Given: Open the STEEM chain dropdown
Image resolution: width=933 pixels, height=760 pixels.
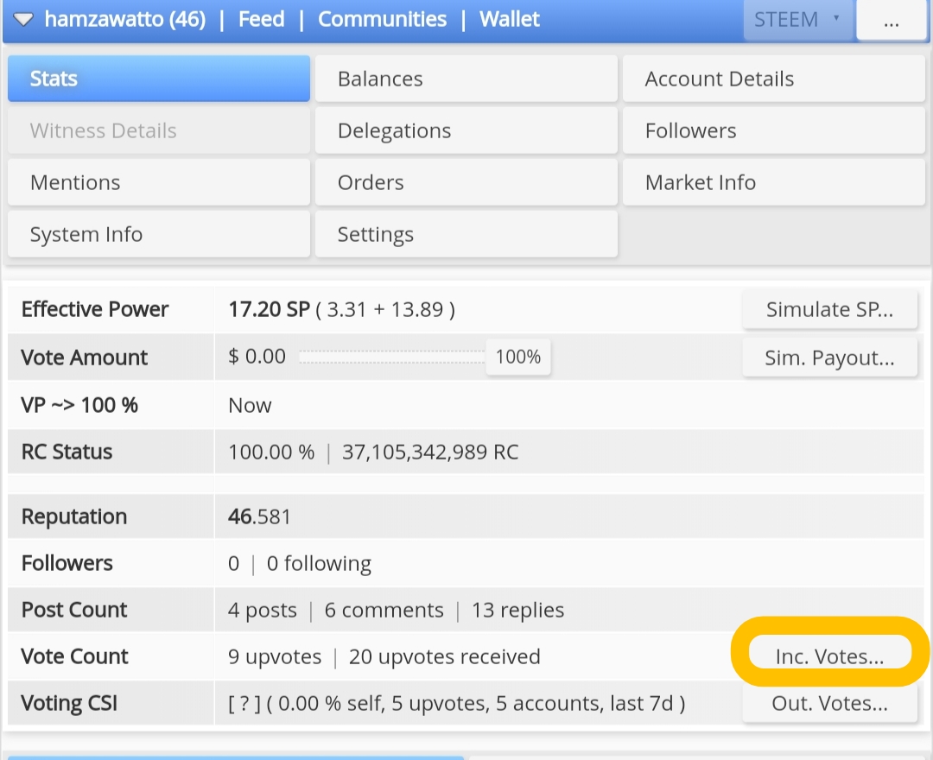Looking at the screenshot, I should click(797, 20).
